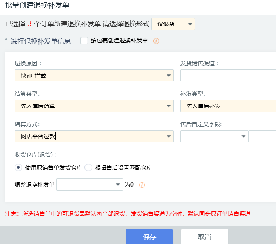Click 发货销售渠道 input field
Image resolution: width=276 pixels, height=244 pixels.
coord(228,75)
